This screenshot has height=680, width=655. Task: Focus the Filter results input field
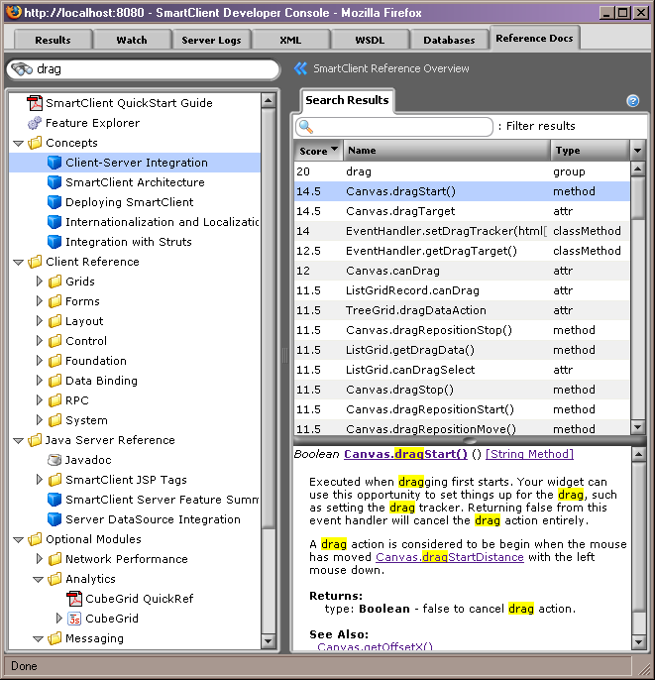(394, 127)
